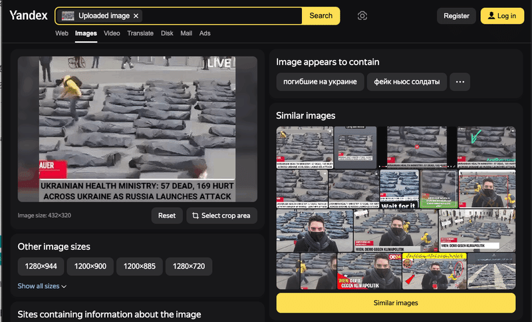Select the 1280×944 image size
Image resolution: width=532 pixels, height=322 pixels.
pos(41,266)
